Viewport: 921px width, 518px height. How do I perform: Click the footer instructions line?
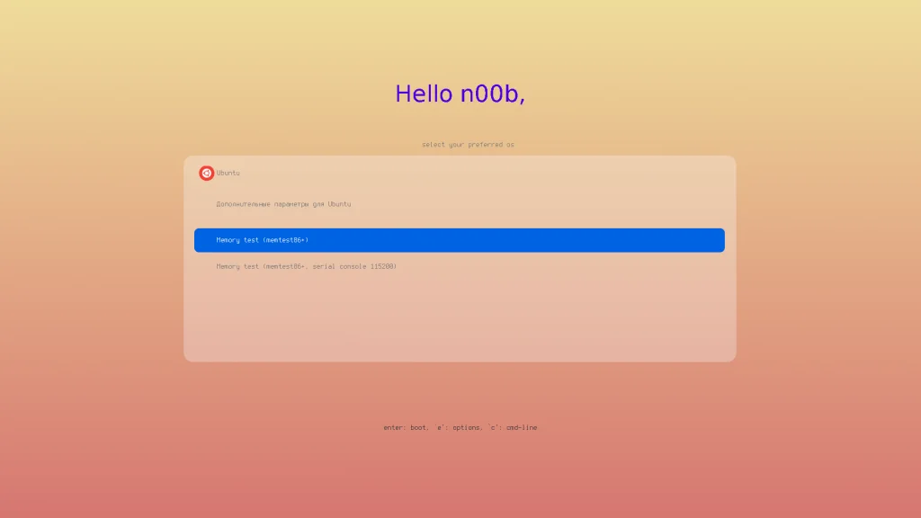tap(460, 427)
